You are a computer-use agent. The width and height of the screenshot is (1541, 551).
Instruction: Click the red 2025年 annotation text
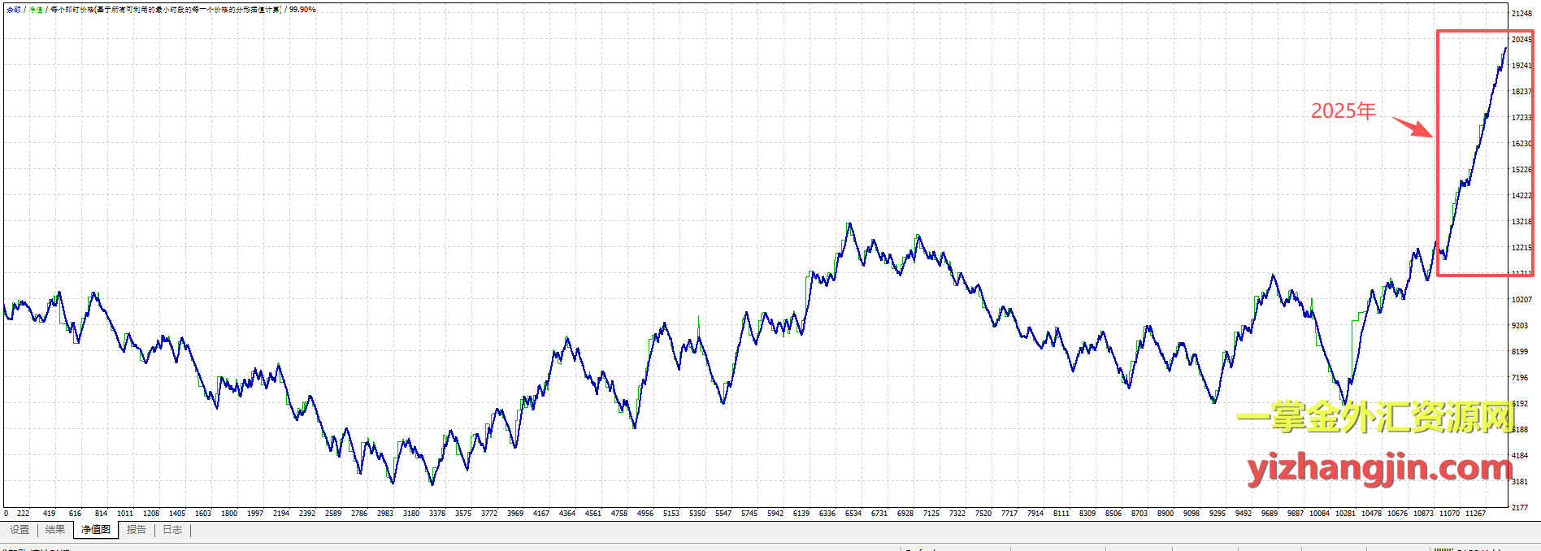pyautogui.click(x=1343, y=111)
